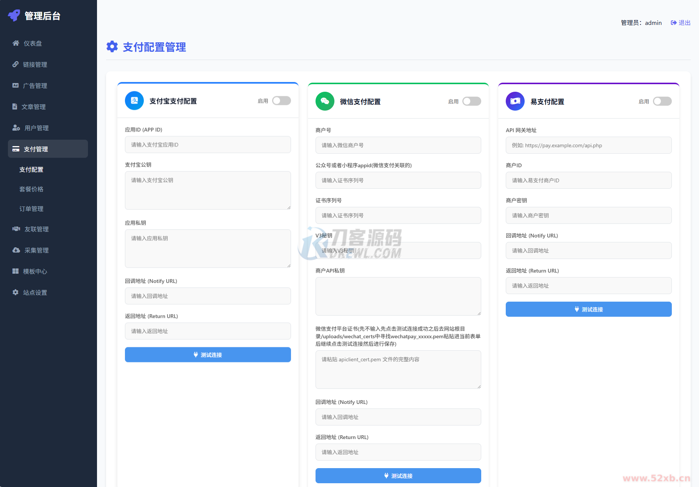Click the rocket logo icon in sidebar
This screenshot has width=699, height=487.
point(14,15)
